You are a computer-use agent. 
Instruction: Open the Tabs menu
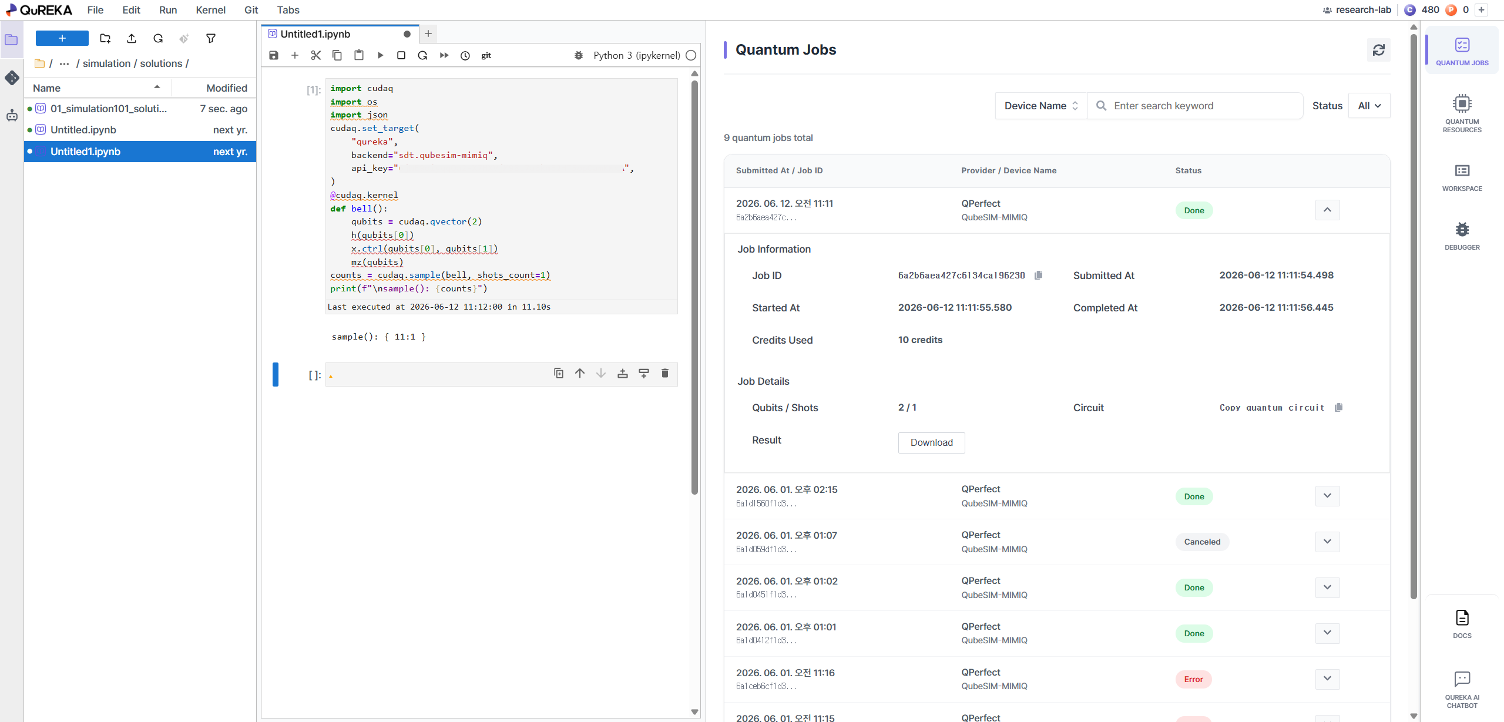click(x=288, y=10)
